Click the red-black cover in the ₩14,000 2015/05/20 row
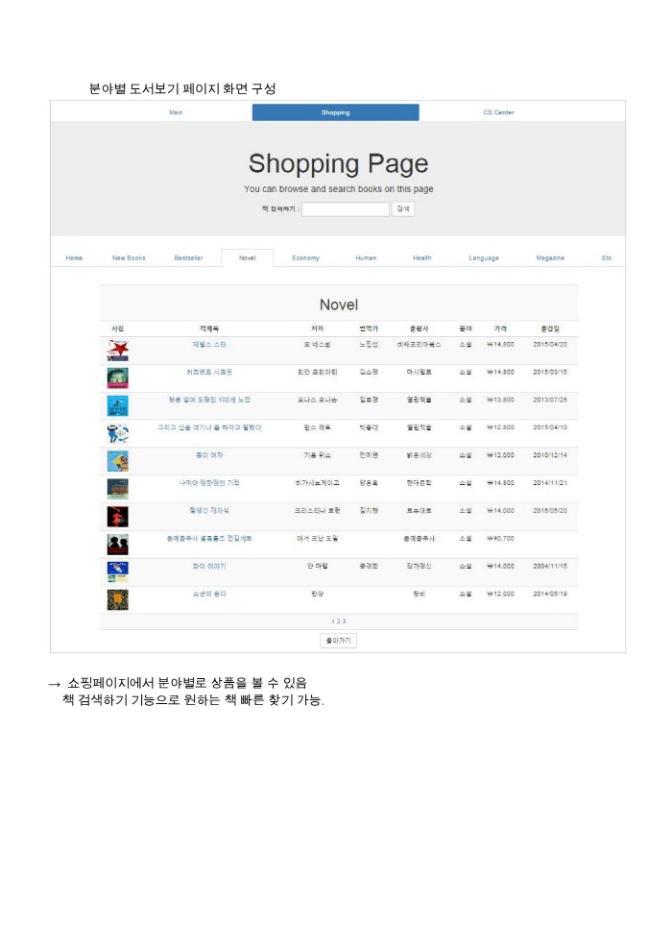The width and height of the screenshot is (672, 950). point(117,517)
